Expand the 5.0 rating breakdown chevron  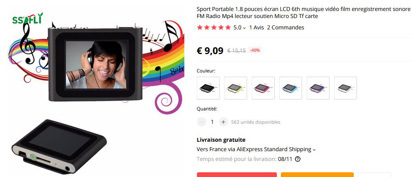pos(244,28)
